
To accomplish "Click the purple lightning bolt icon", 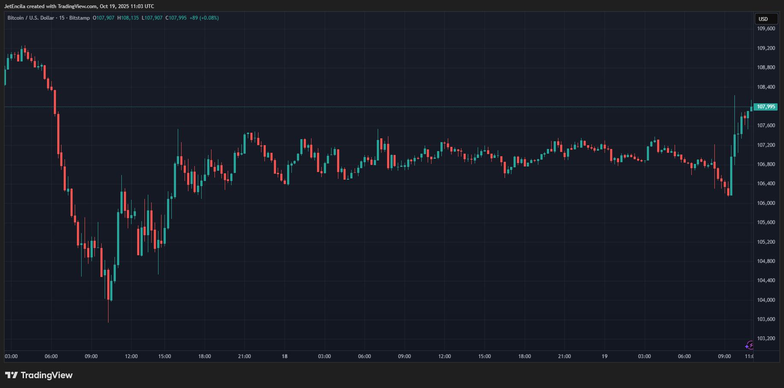I will (x=749, y=345).
